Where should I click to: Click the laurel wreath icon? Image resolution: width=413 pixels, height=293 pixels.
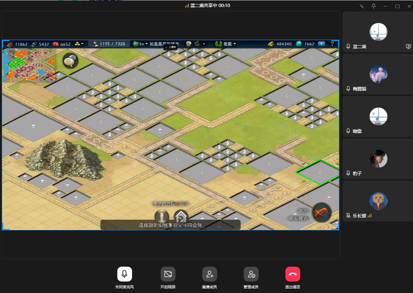pos(219,44)
